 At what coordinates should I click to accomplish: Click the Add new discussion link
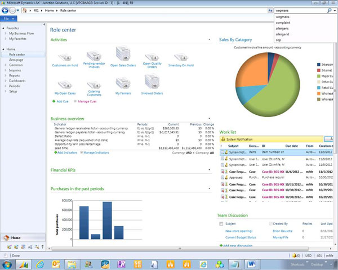(238, 245)
